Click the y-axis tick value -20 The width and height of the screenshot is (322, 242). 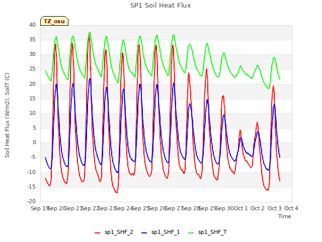point(31,201)
